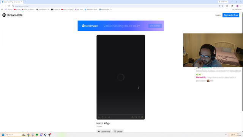Image resolution: width=243 pixels, height=137 pixels.
Task: Reload the page with the refresh icon
Action: coord(9,6)
